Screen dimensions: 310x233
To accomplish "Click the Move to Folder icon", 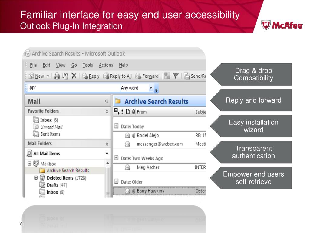I will pyautogui.click(x=65, y=76).
